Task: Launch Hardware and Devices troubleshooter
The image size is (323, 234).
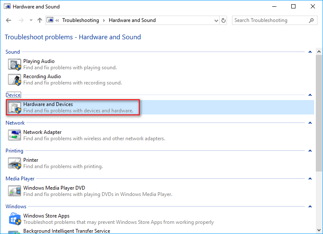Action: tap(48, 104)
